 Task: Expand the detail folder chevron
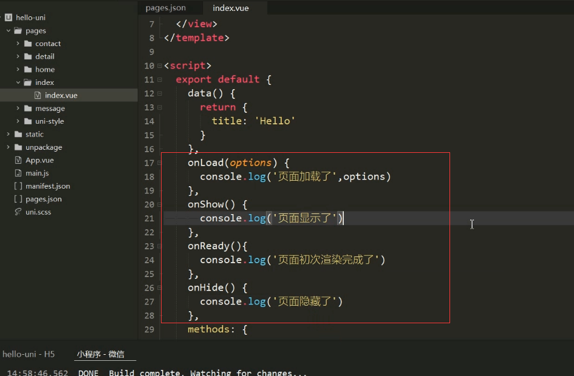coord(18,56)
